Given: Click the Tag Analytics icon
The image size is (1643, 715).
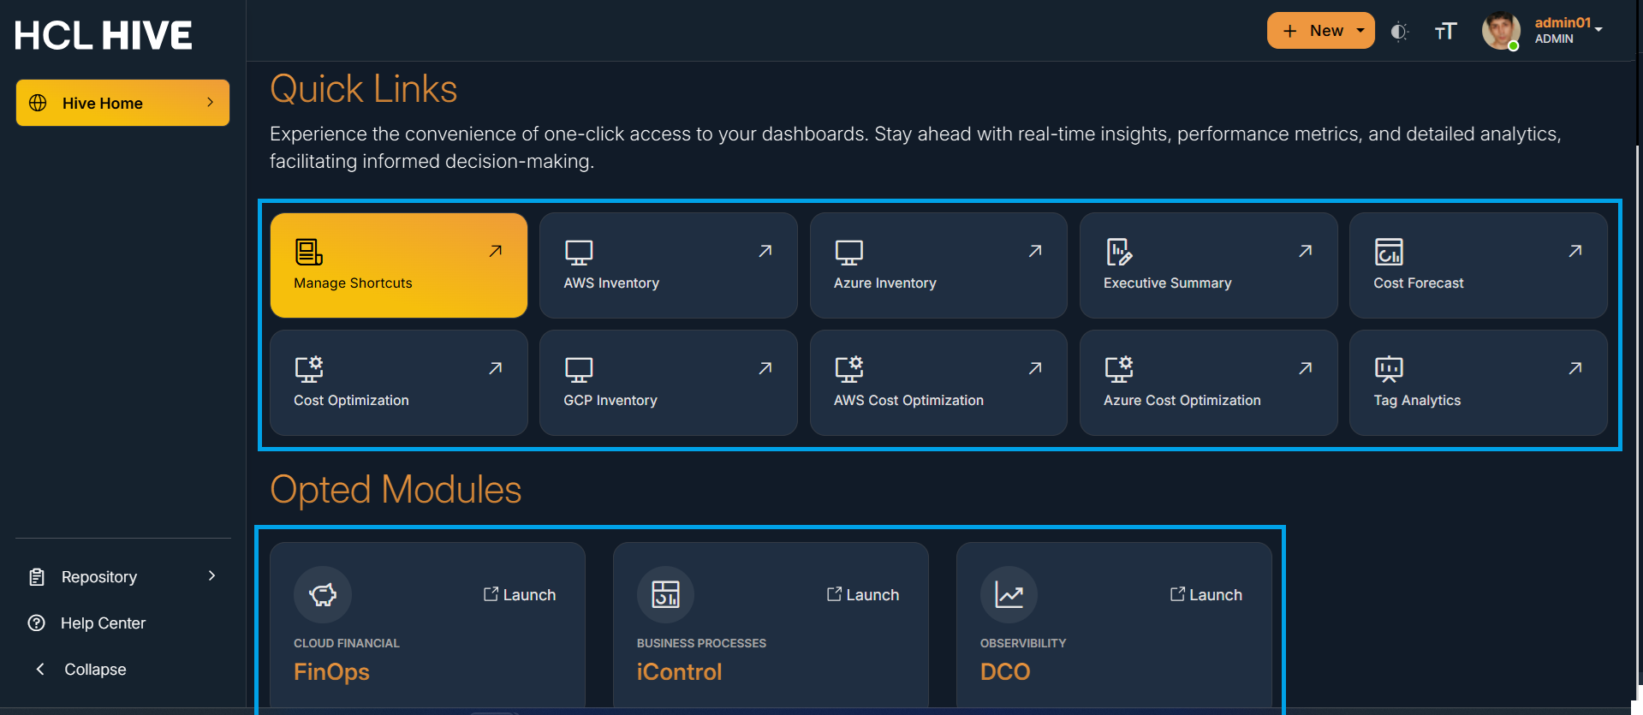Looking at the screenshot, I should [1389, 369].
